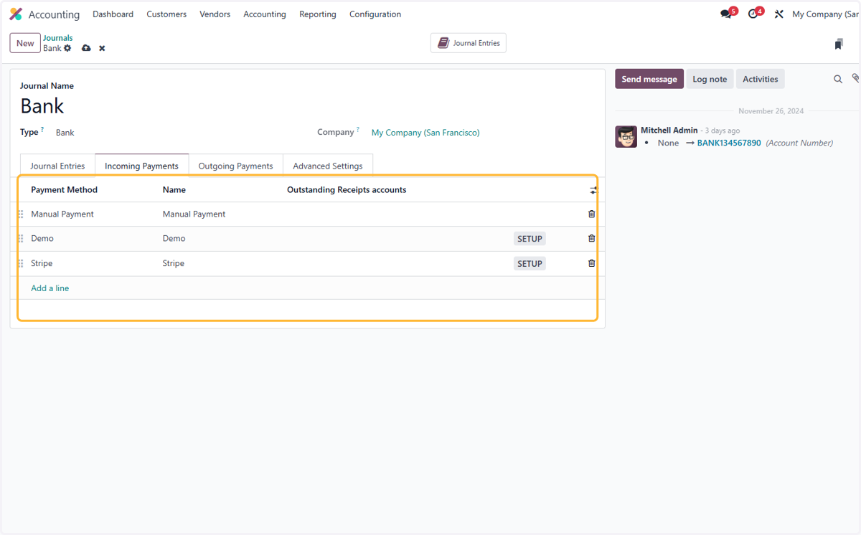Open the Vendors menu

(x=215, y=14)
